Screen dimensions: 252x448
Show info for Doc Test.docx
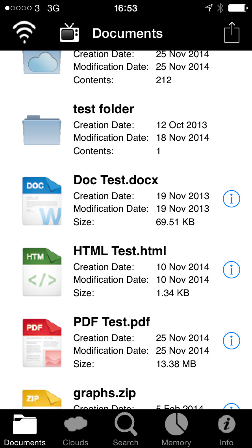click(231, 199)
